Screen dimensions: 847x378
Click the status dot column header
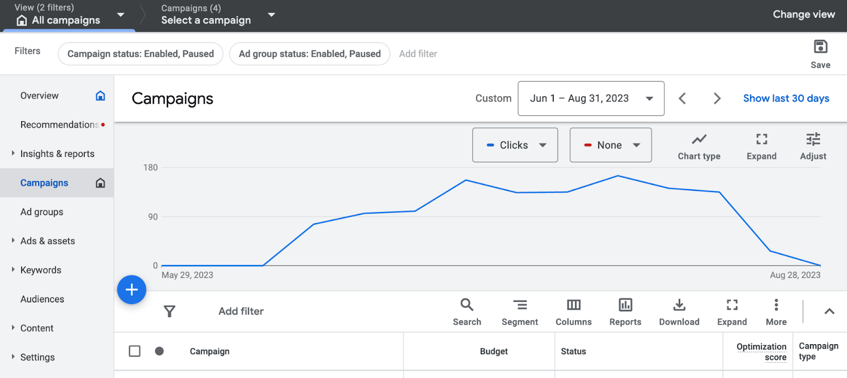[x=159, y=351]
